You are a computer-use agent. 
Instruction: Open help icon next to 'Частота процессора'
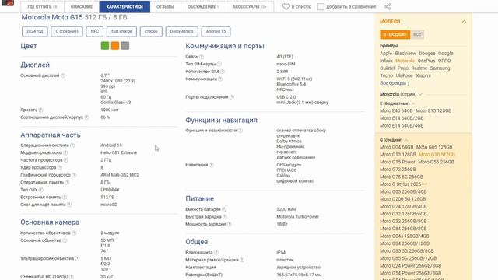click(65, 160)
